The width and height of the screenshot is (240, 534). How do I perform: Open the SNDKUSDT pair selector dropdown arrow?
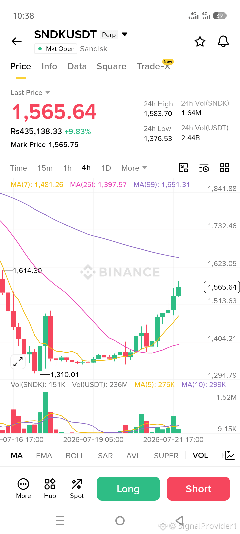click(x=125, y=34)
